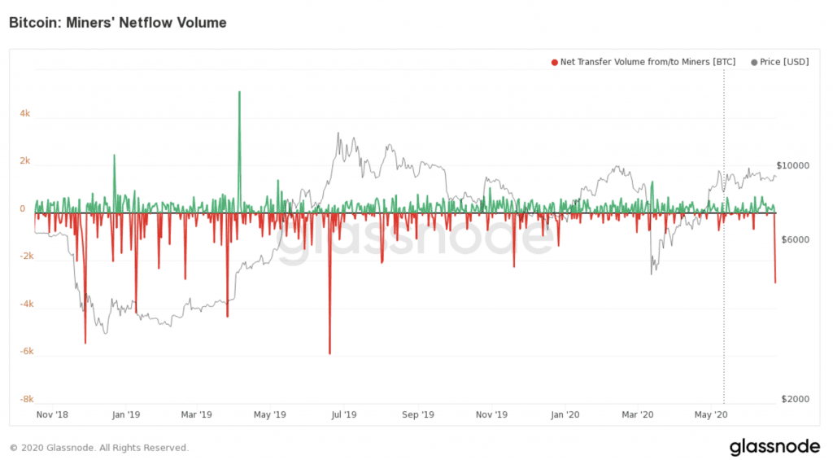833x460 pixels.
Task: Click the gray legend dot for Price
Action: pos(755,62)
